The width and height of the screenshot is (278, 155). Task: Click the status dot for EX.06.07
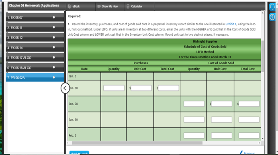[54, 17]
